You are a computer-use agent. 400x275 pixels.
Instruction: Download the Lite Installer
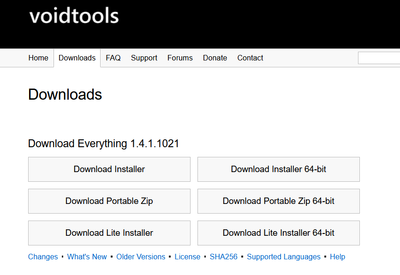109,233
